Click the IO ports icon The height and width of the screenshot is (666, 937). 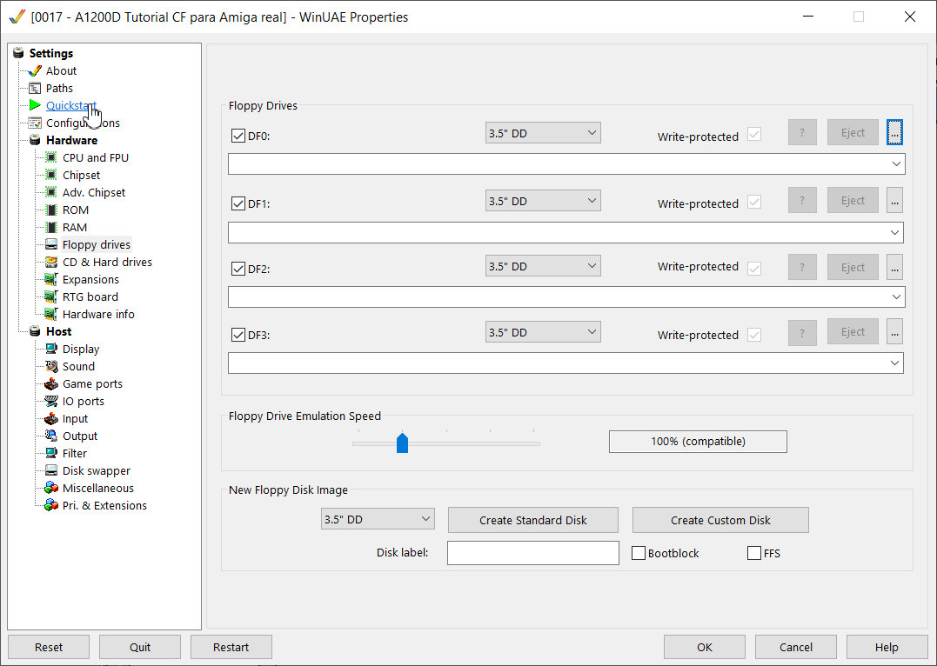coord(51,401)
